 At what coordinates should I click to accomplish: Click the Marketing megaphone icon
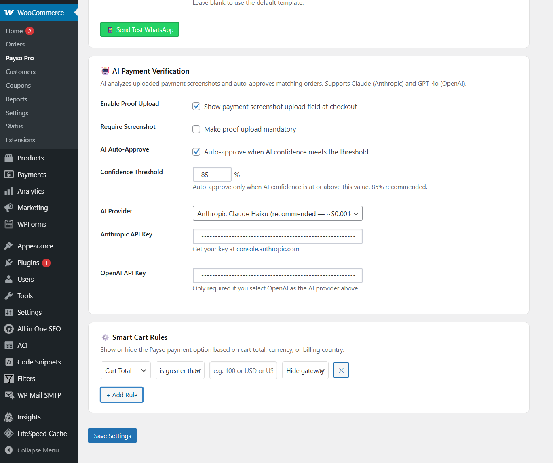pos(9,207)
